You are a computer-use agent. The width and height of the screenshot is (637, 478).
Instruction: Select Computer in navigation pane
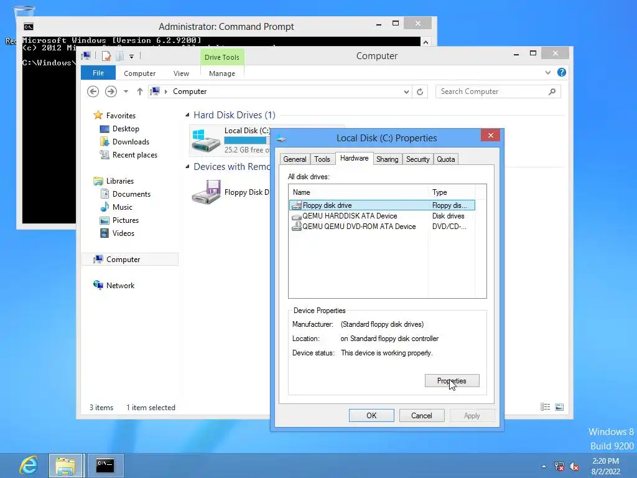coord(130,260)
